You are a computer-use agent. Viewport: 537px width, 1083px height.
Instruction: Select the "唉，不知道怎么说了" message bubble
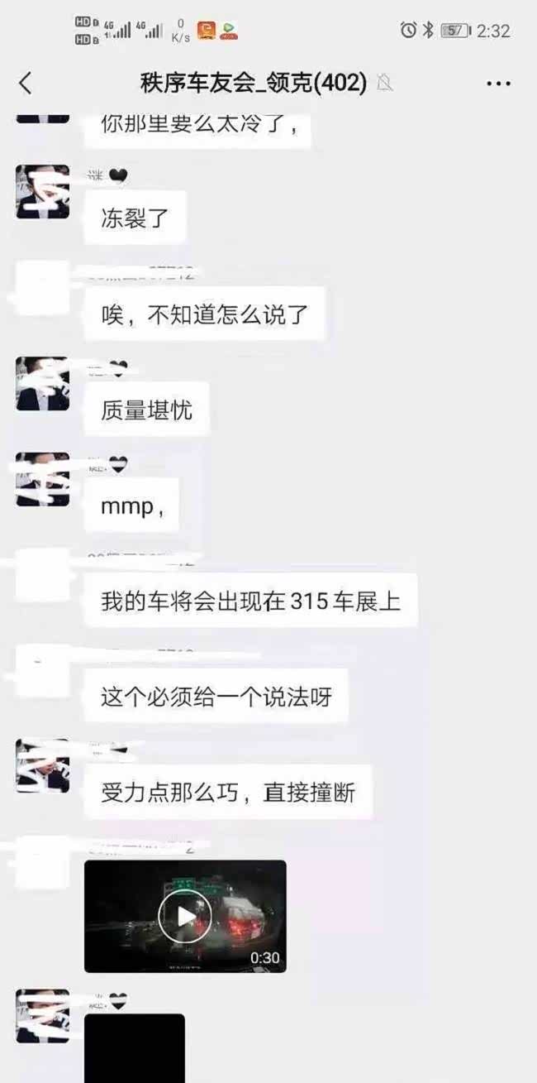(204, 314)
